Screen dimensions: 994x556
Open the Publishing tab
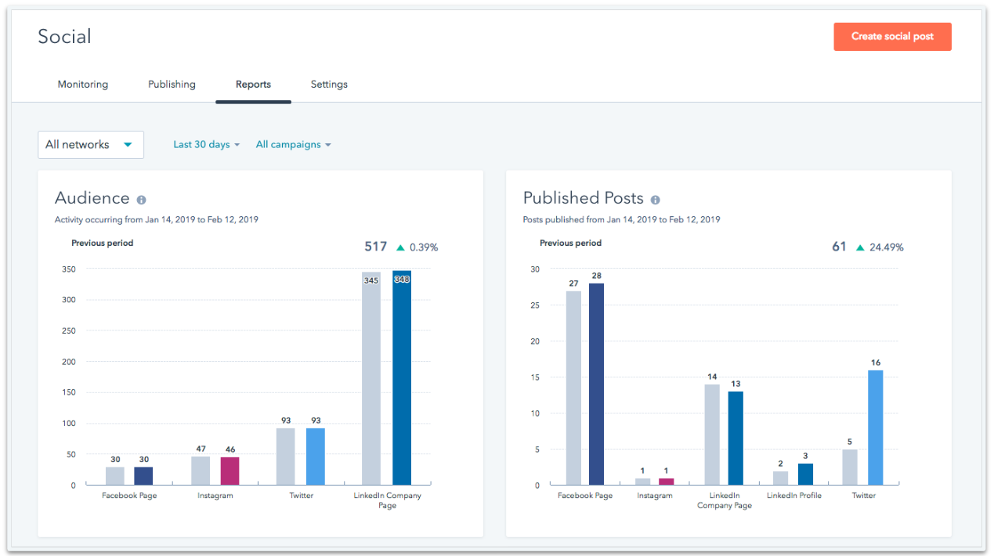pos(172,84)
